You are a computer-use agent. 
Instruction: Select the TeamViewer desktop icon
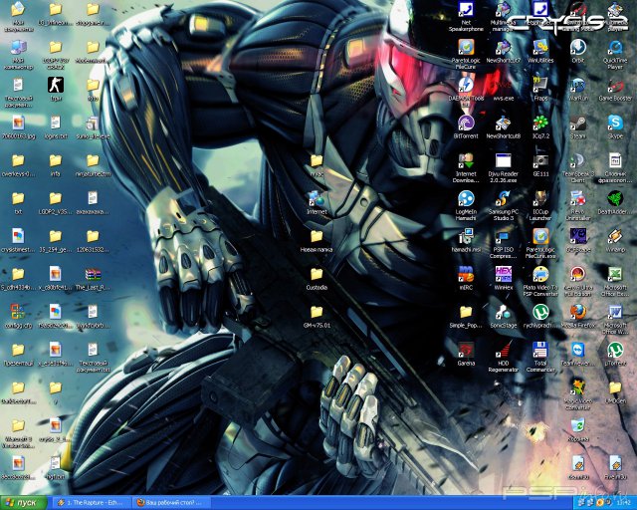point(577,351)
